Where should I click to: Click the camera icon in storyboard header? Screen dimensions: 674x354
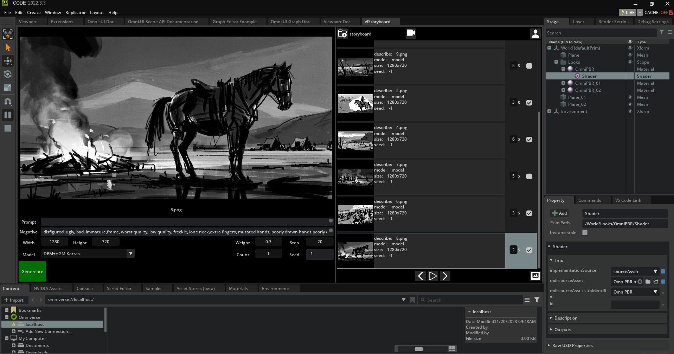click(x=411, y=33)
